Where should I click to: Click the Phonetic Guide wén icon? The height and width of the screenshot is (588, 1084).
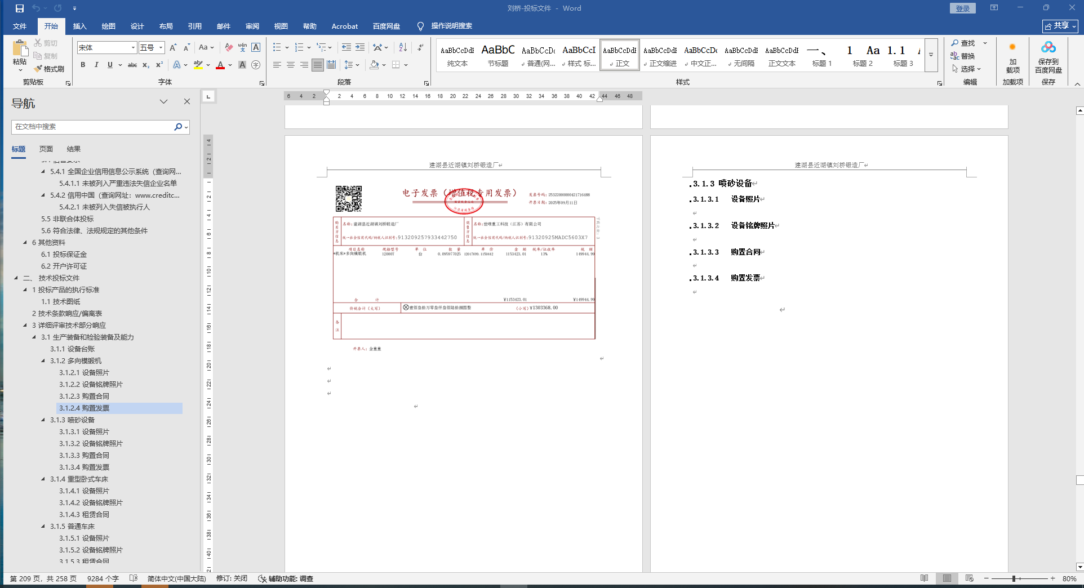(x=242, y=48)
